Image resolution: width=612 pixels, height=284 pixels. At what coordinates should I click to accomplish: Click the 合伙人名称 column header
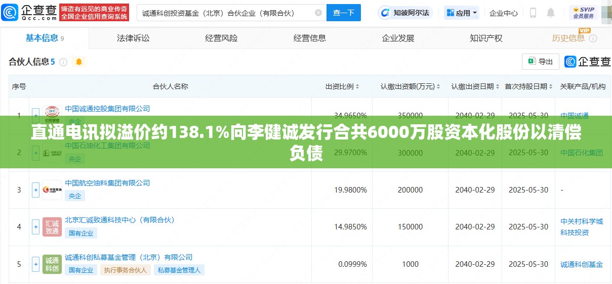[170, 86]
